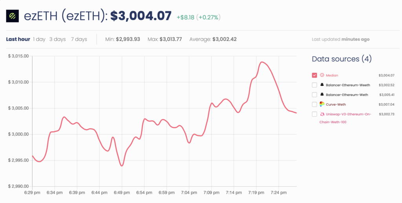
Task: Click the Median source icon
Action: (322, 75)
